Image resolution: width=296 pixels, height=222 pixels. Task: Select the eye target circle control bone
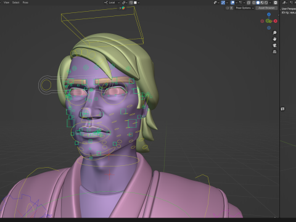coord(46,85)
